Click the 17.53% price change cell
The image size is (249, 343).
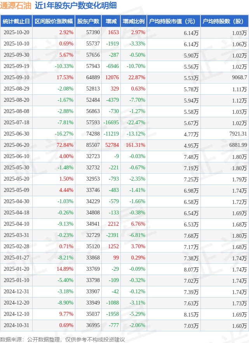click(65, 78)
